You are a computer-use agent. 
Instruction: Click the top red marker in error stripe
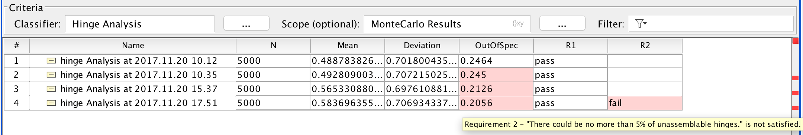coord(795,41)
